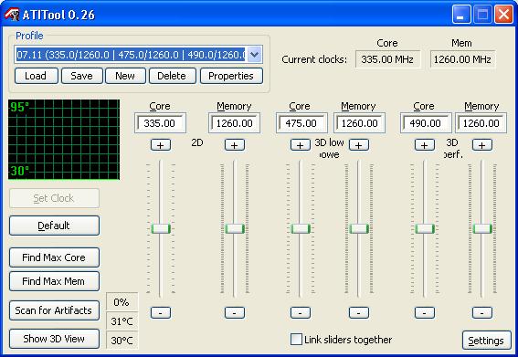Click the 2D Core slider handle
The width and height of the screenshot is (518, 357).
(x=161, y=228)
